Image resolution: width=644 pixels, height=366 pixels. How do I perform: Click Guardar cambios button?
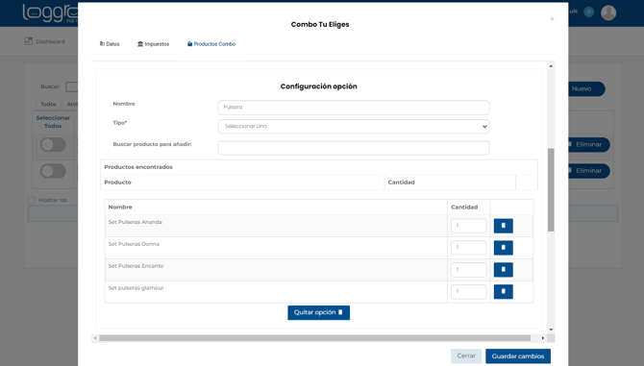pyautogui.click(x=518, y=356)
